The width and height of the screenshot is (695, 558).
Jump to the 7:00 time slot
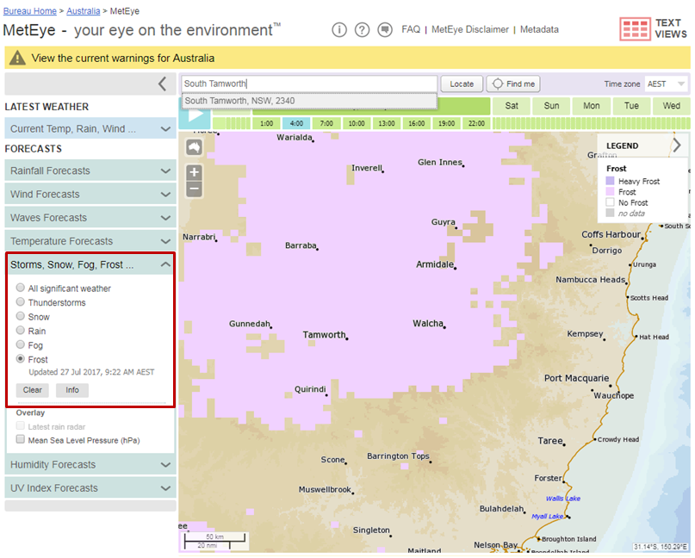pos(326,123)
